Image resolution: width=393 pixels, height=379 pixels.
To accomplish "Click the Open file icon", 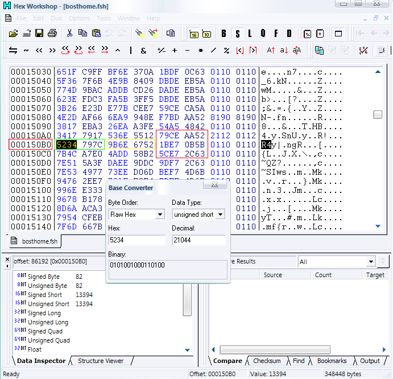I will pos(13,34).
